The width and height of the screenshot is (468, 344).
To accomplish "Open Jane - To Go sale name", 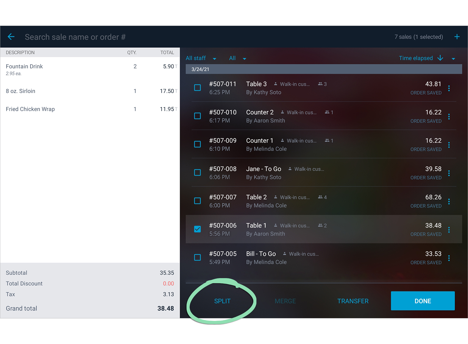I will tap(264, 169).
